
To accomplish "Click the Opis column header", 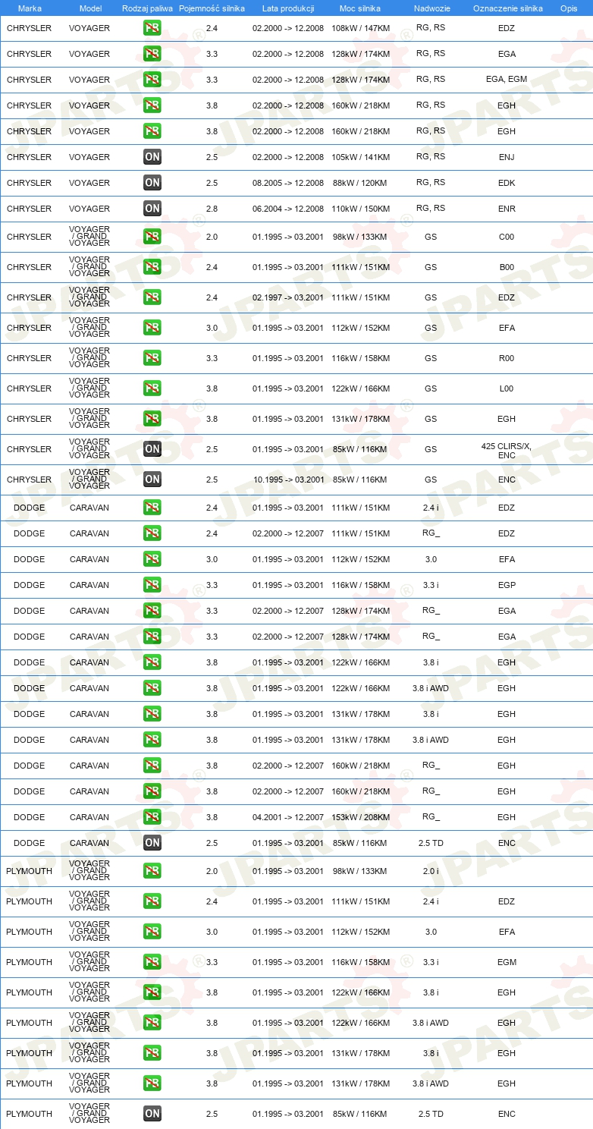I will pos(569,8).
